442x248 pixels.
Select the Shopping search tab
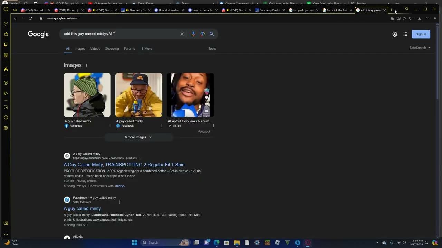pos(112,49)
